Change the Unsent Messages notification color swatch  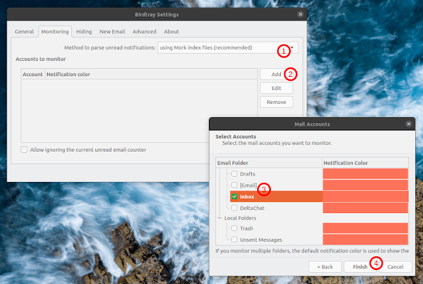(365, 239)
